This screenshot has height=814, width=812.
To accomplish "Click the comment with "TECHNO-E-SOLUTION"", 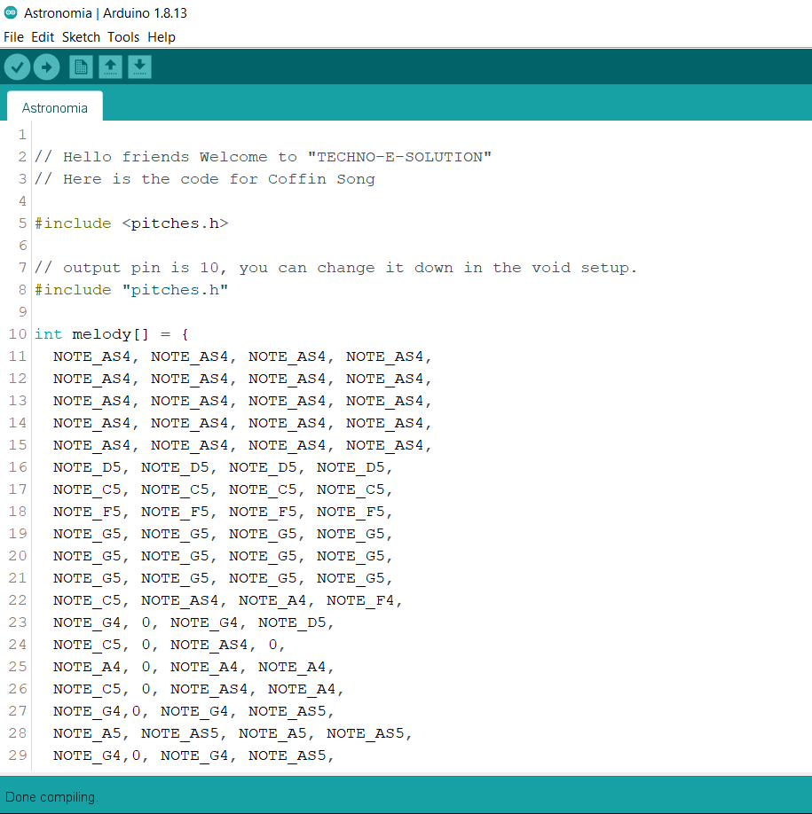I will [x=263, y=157].
